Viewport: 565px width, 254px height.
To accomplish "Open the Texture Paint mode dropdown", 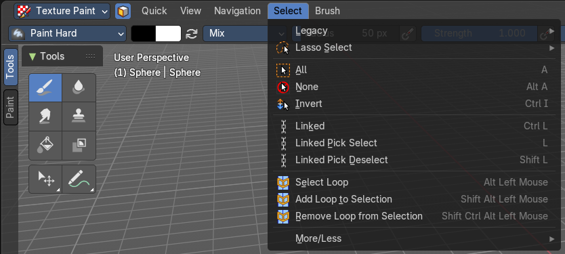I will click(62, 11).
